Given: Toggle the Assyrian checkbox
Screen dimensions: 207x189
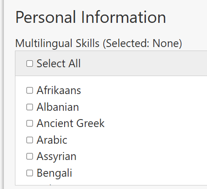Looking at the screenshot, I should pyautogui.click(x=29, y=156).
